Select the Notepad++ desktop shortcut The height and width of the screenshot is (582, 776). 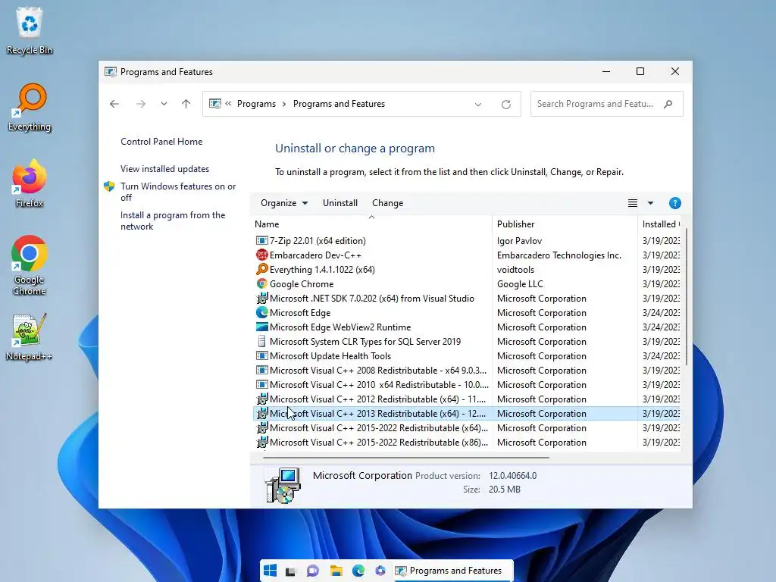(x=30, y=337)
